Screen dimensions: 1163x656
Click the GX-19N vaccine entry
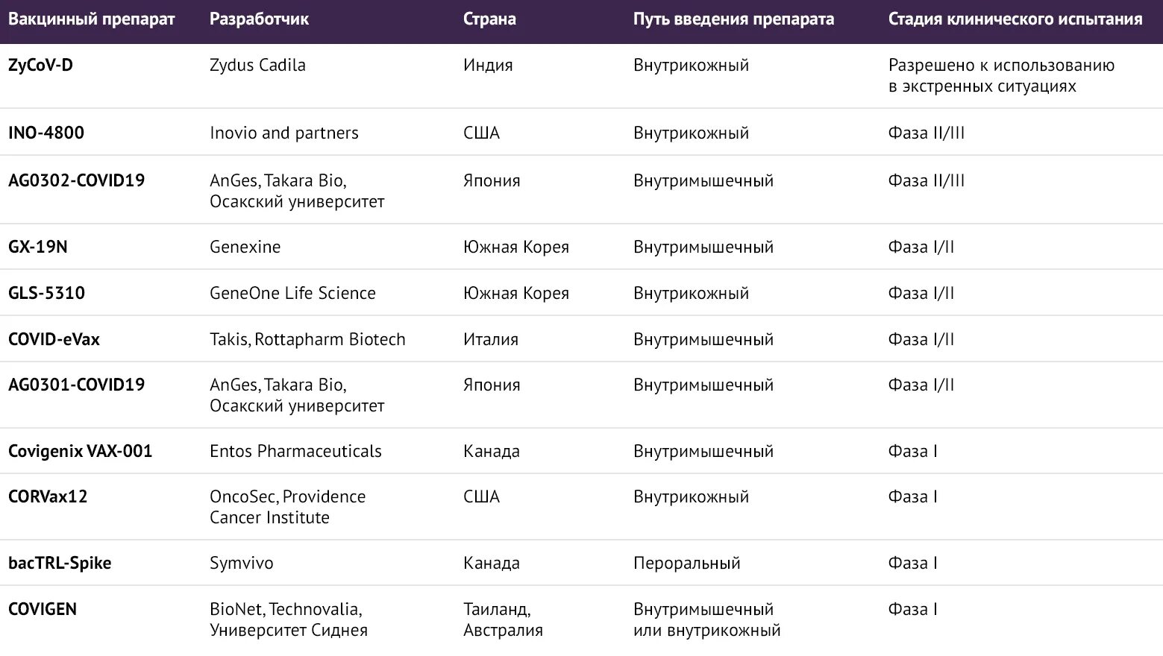[38, 247]
